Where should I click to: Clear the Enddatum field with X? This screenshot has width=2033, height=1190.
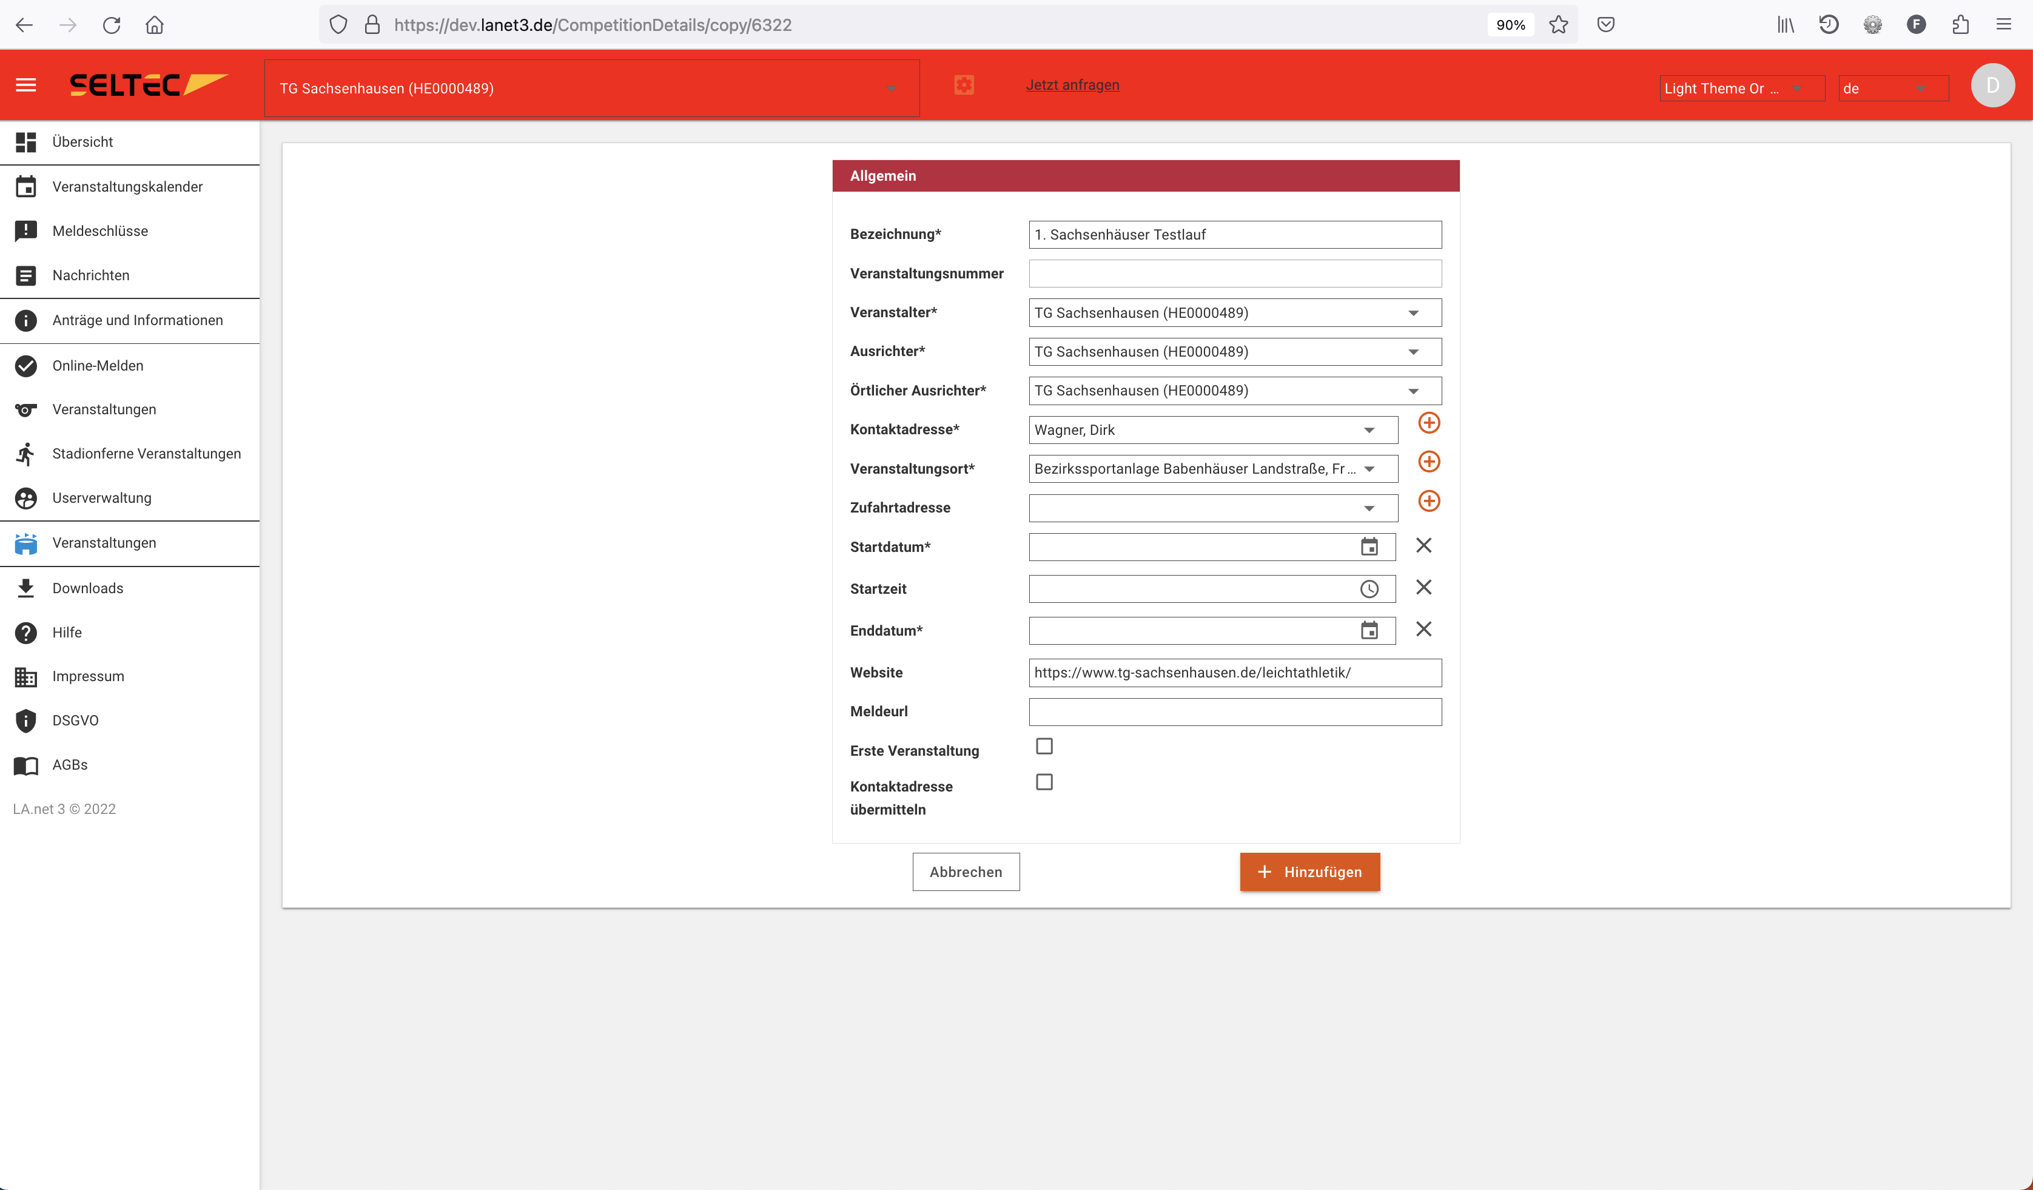(1424, 630)
